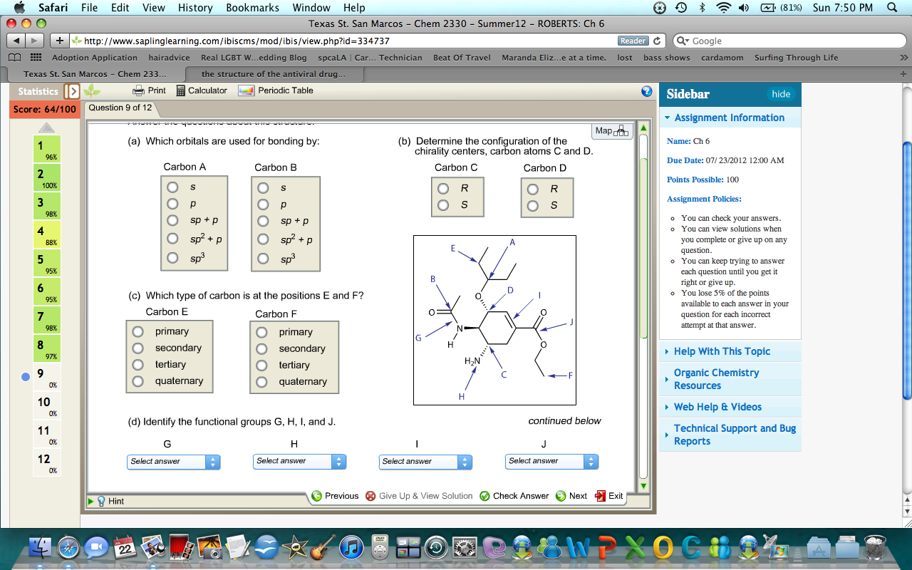Open the Top Sites grid icon
Viewport: 912px width, 570px height.
click(36, 58)
